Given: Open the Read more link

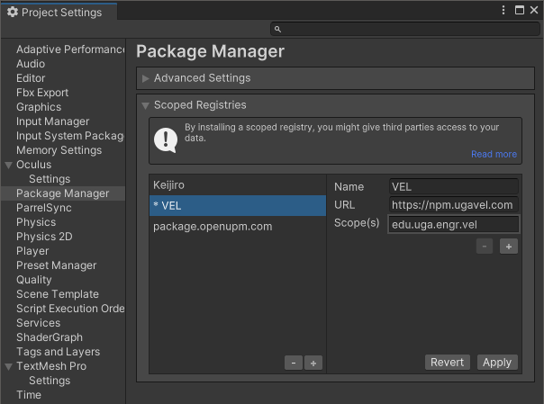Looking at the screenshot, I should (x=494, y=154).
